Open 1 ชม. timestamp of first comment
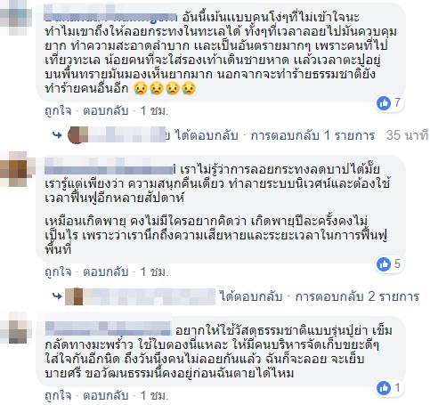 click(x=154, y=111)
